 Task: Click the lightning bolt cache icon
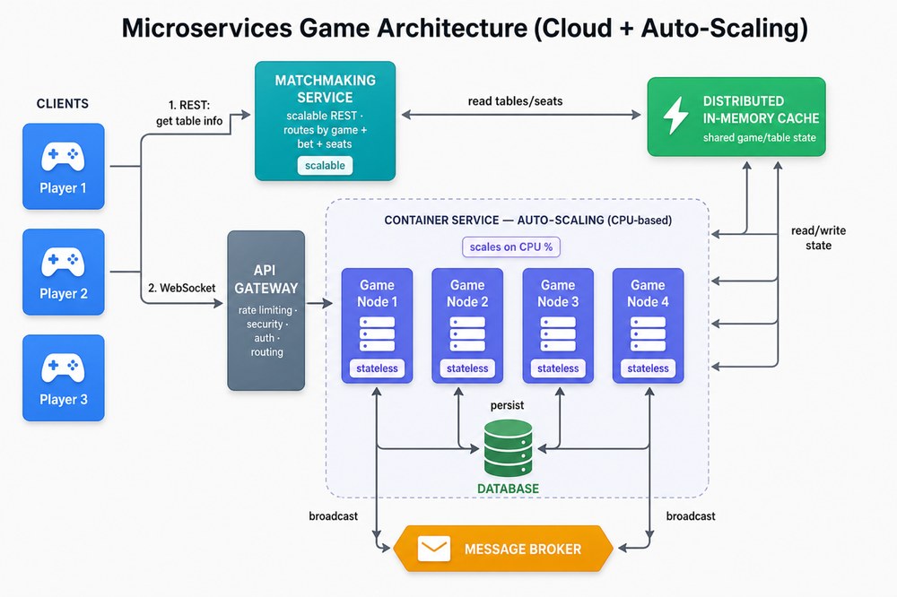coord(675,116)
